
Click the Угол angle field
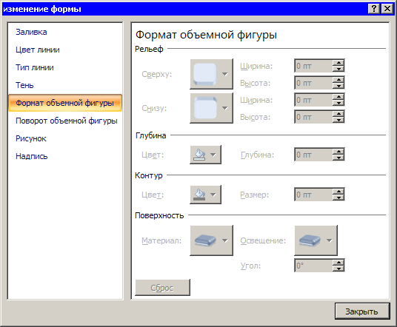313,266
